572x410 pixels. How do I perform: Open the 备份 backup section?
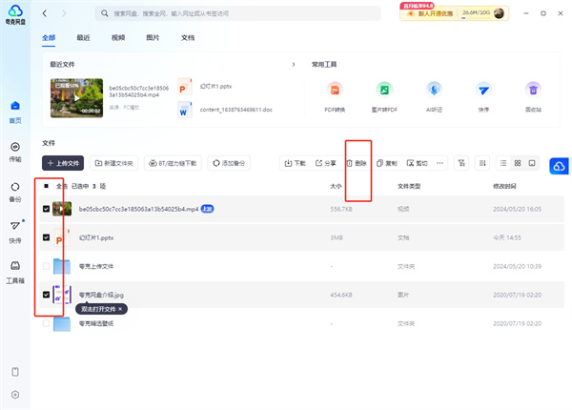tap(15, 193)
